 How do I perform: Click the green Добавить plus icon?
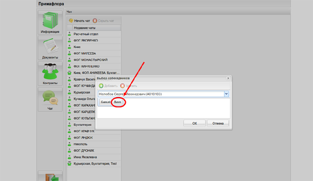point(101,86)
